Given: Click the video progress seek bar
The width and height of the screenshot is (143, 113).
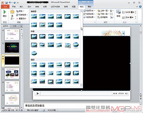Looking at the screenshot, I should pos(76,93).
